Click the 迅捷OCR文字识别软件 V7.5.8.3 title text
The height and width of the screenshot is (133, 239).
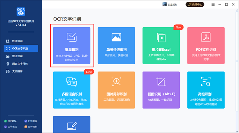(x=21, y=23)
